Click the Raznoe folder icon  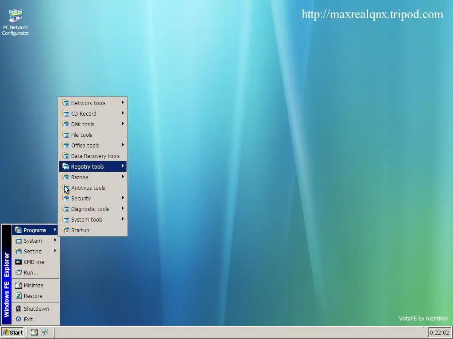point(66,177)
